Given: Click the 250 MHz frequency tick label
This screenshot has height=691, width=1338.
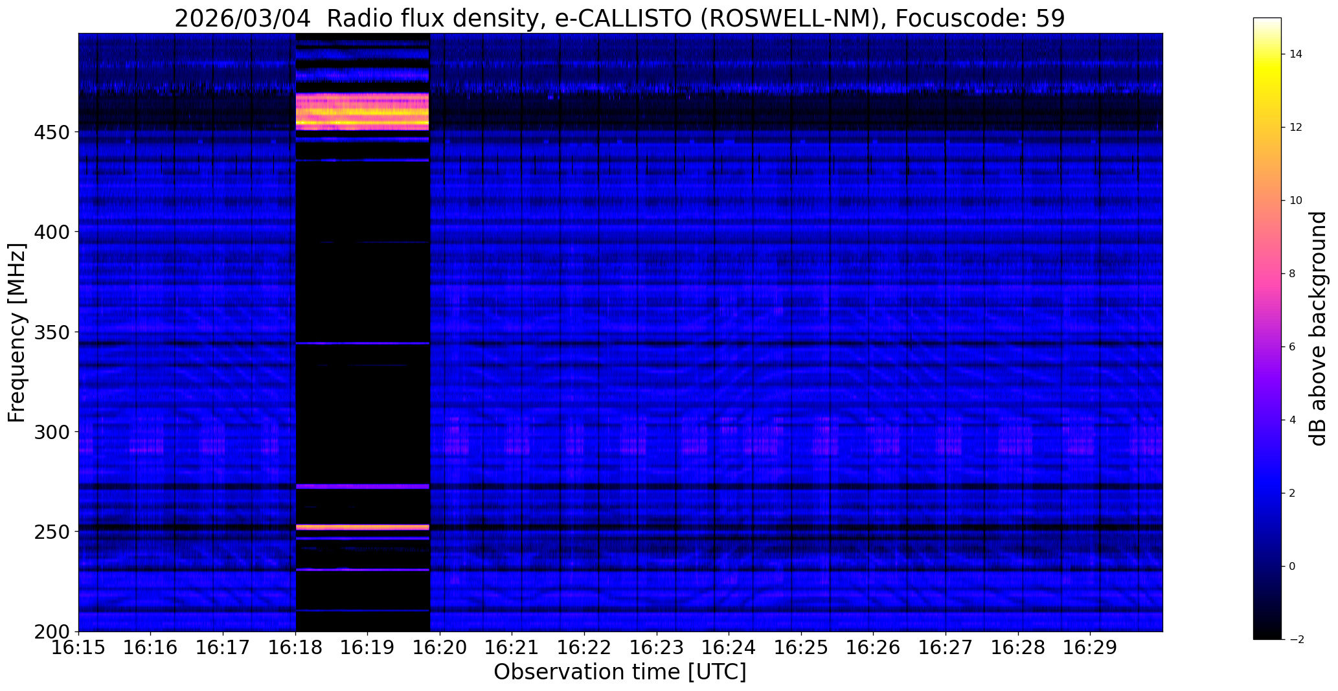Looking at the screenshot, I should pos(51,532).
